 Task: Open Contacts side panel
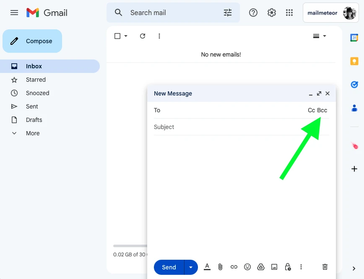(354, 108)
